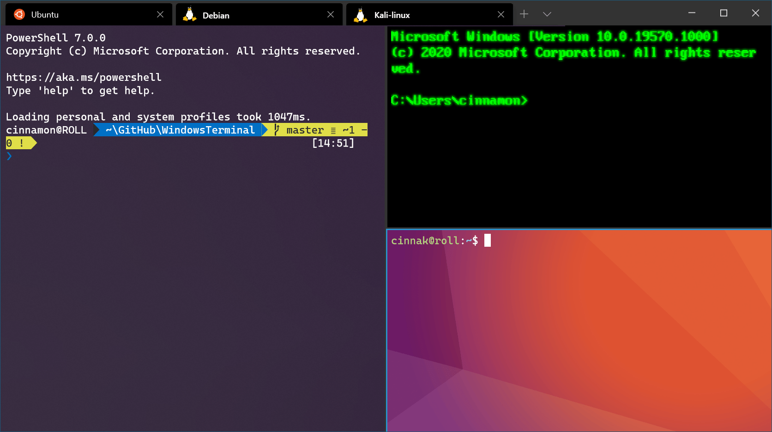
Task: Click the Kali-linux penguin icon on its tab
Action: (x=360, y=14)
